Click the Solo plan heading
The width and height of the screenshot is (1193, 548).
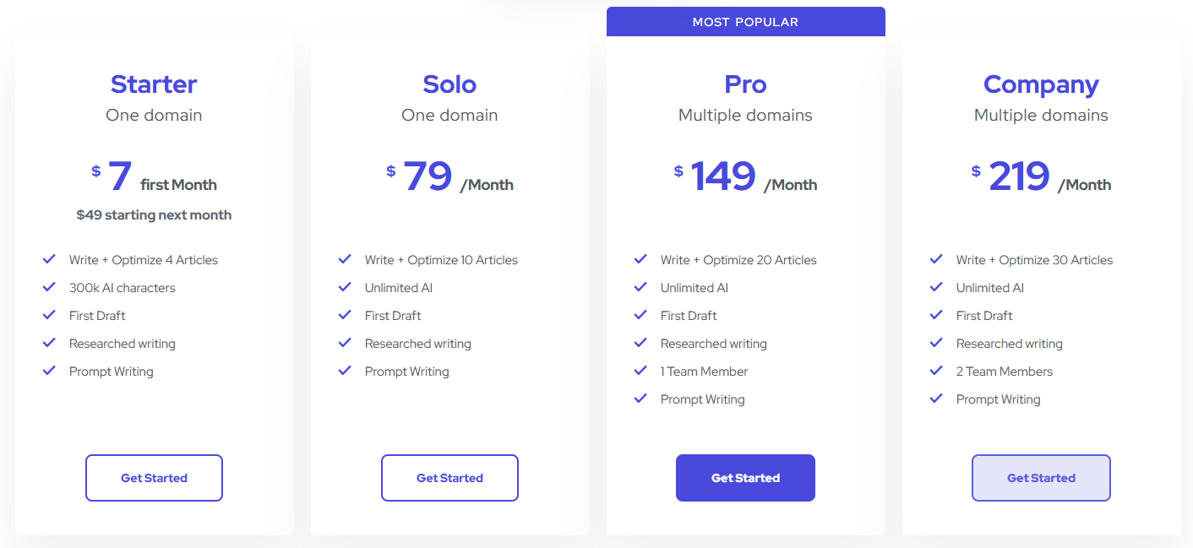point(449,84)
